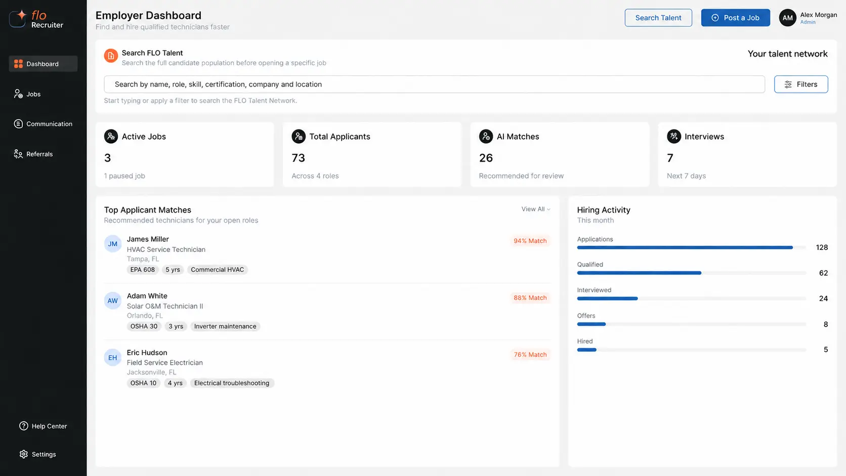Click the 76% Match badge

click(530, 355)
